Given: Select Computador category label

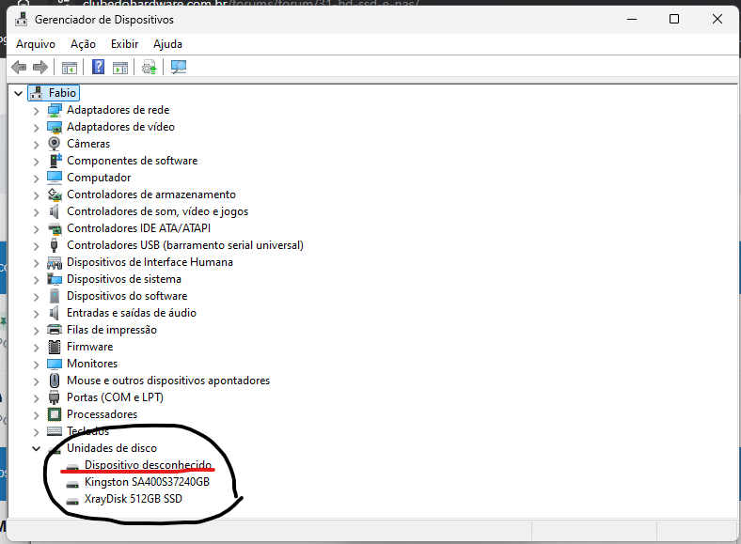Looking at the screenshot, I should click(99, 178).
